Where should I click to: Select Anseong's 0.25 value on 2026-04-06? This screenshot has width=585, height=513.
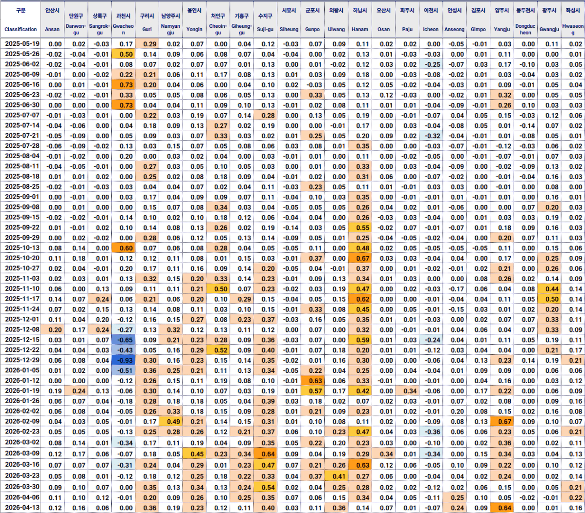[x=455, y=498]
